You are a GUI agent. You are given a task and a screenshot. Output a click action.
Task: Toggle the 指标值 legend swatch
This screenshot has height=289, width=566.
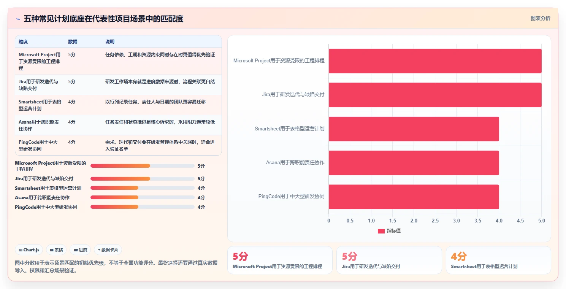[x=381, y=231]
